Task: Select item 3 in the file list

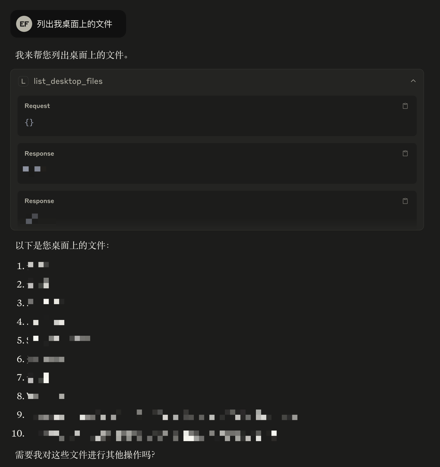Action: [40, 303]
